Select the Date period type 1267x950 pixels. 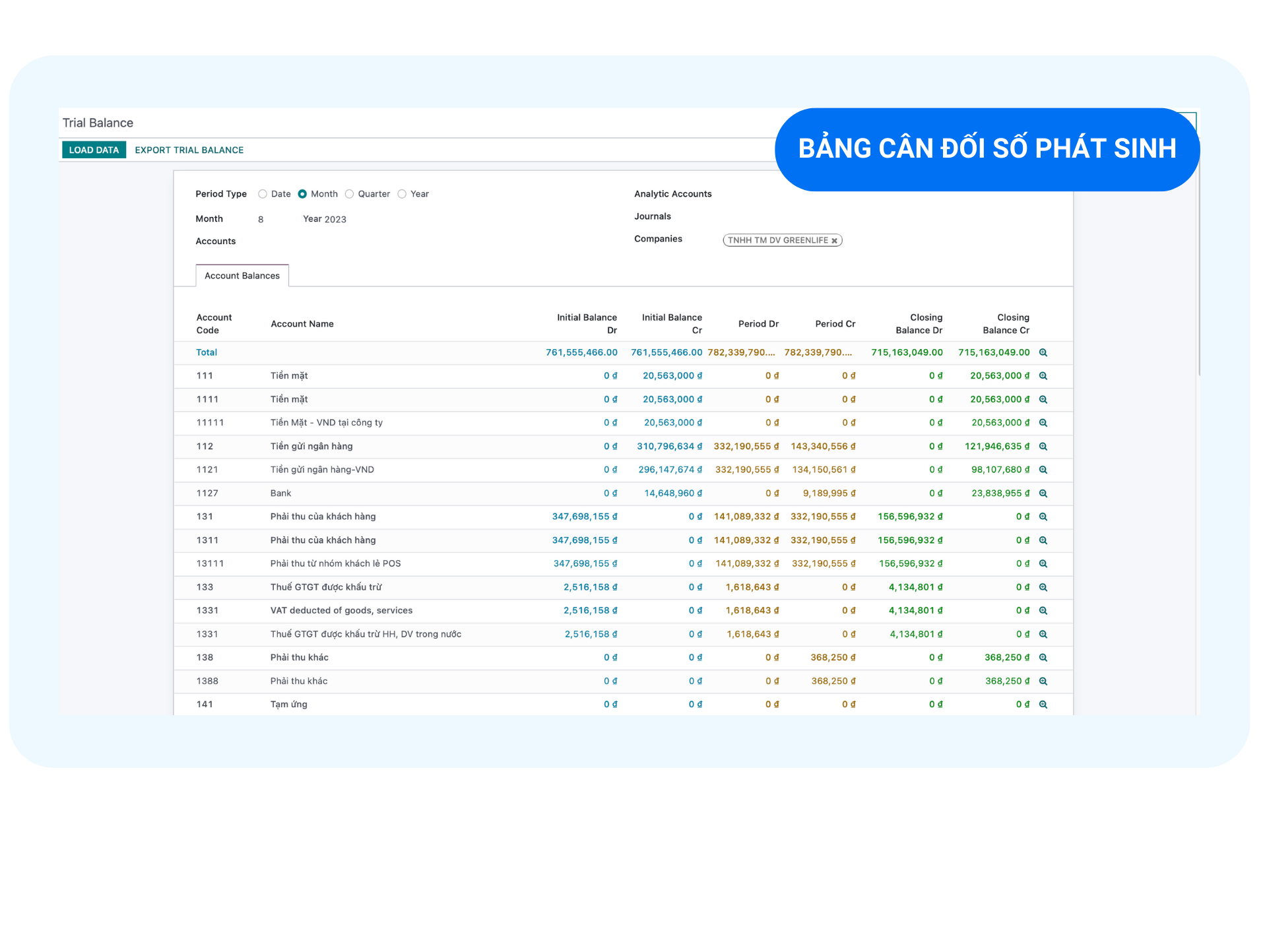click(x=263, y=194)
